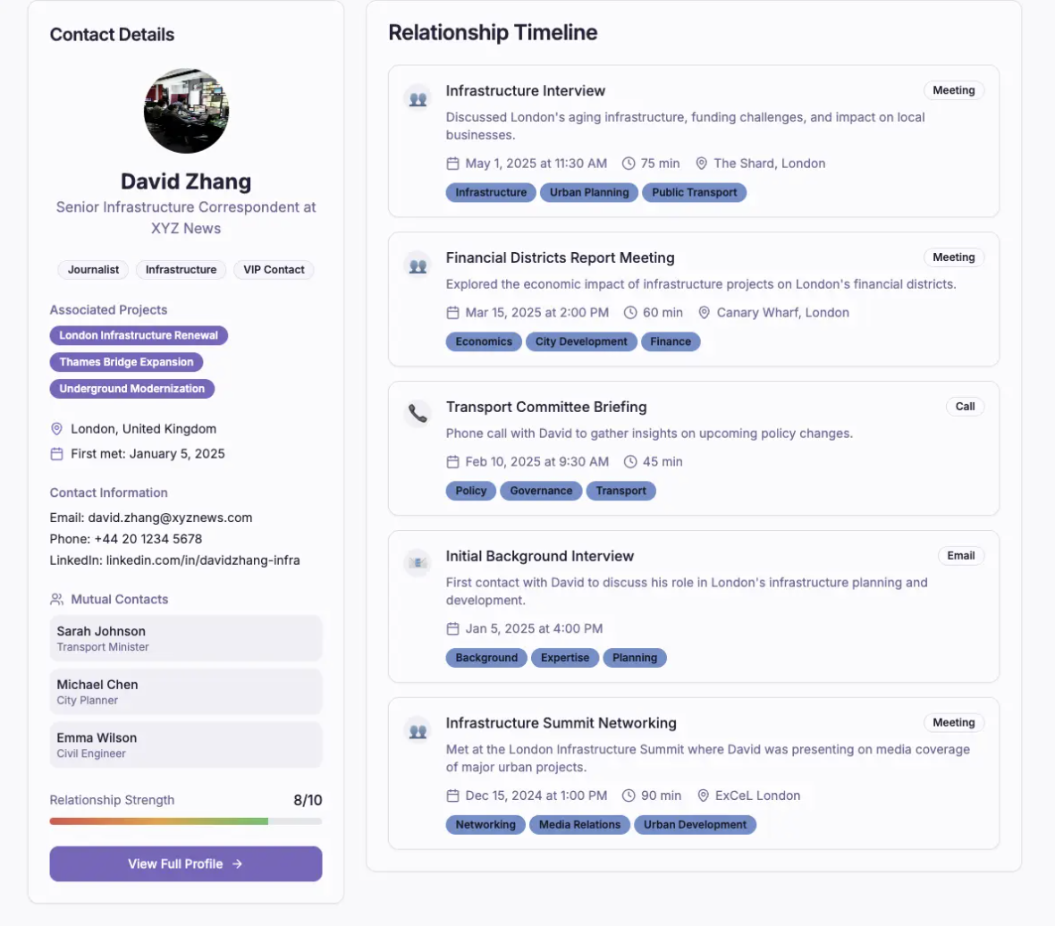Open Sarah Johnson's mutual contact card
The width and height of the screenshot is (1055, 926).
[x=186, y=638]
